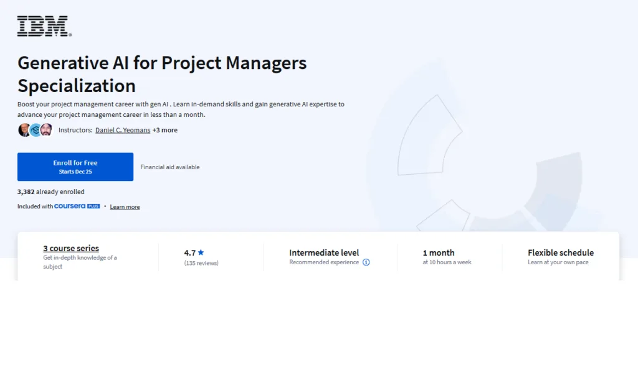Viewport: 638px width, 388px height.
Task: Click the Intermediate level heading
Action: pyautogui.click(x=324, y=252)
